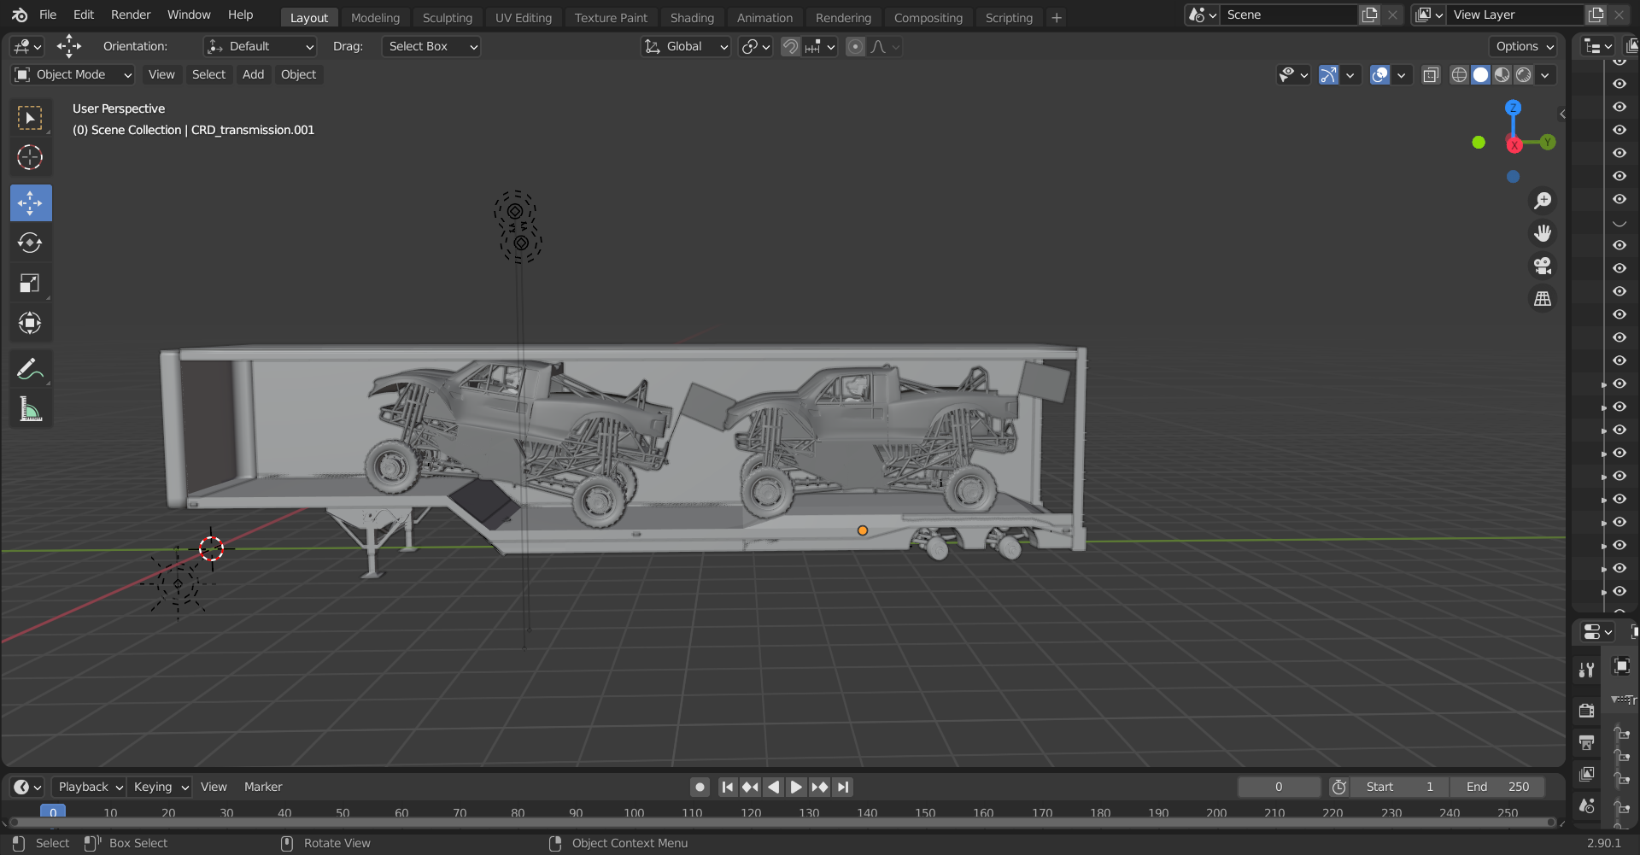
Task: Expand the Select Box drag dropdown
Action: (430, 47)
